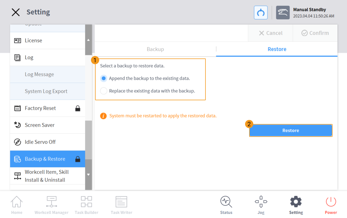Click the sidebar scroll-down arrow
The height and width of the screenshot is (218, 347).
coord(88,174)
